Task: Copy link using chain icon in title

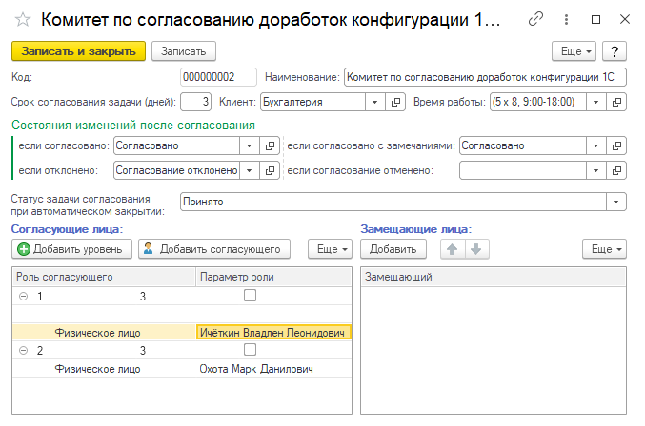Action: point(535,19)
